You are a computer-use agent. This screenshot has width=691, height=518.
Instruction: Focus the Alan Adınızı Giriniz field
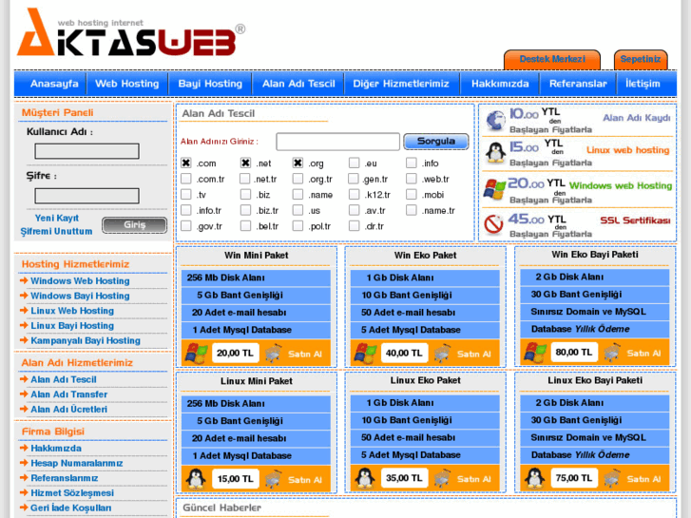338,142
